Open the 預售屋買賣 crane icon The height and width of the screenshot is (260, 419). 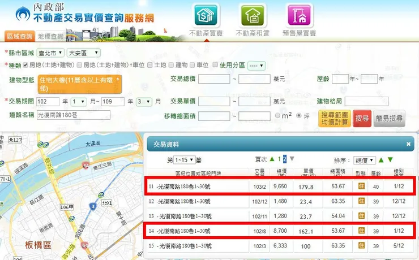tap(299, 15)
